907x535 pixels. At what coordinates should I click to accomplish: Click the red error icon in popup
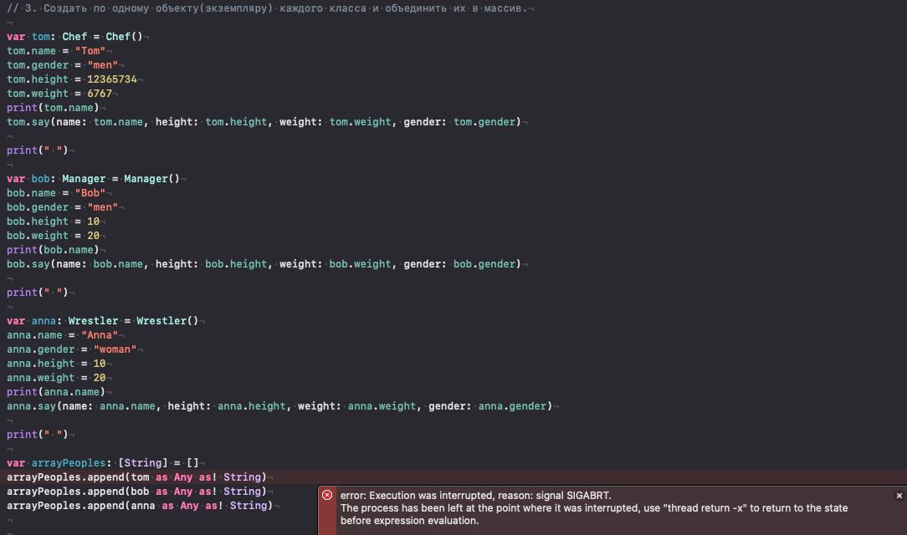[x=327, y=495]
